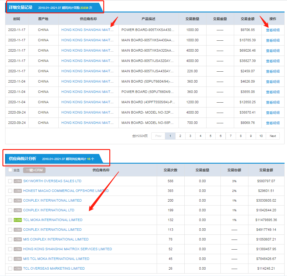Check the box for M/S CONPLEX INTERNATIONAL LIMITED
This screenshot has width=287, height=276.
click(x=10, y=239)
